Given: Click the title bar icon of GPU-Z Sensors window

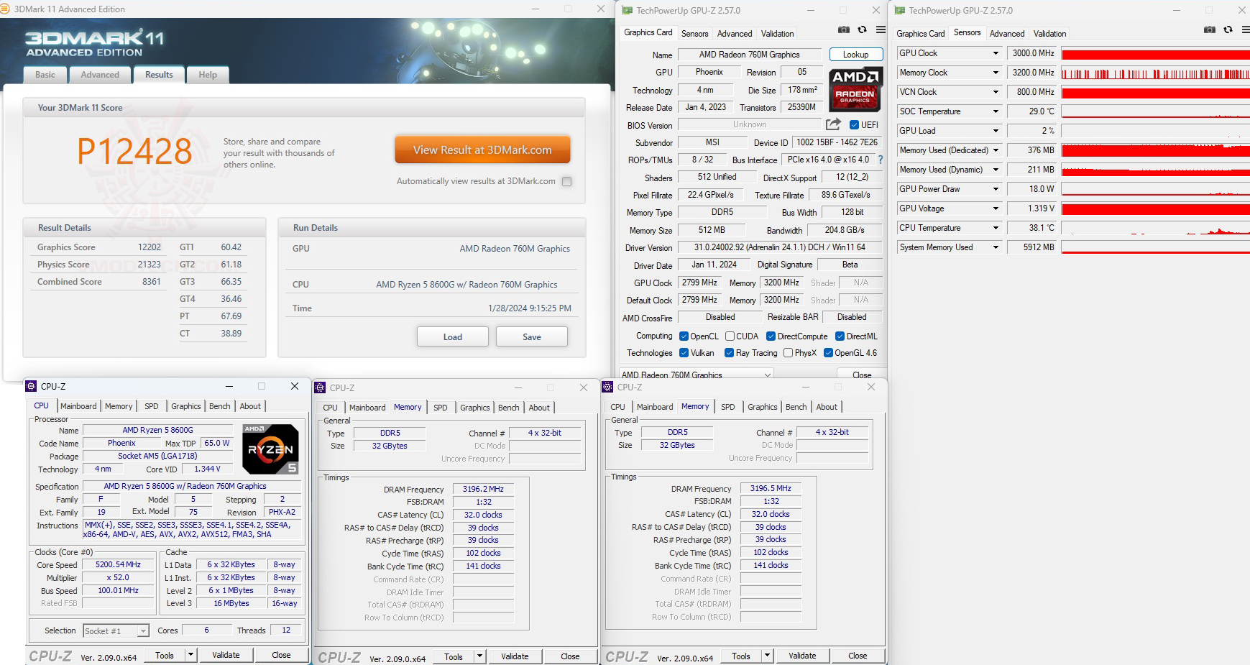Looking at the screenshot, I should coord(900,10).
